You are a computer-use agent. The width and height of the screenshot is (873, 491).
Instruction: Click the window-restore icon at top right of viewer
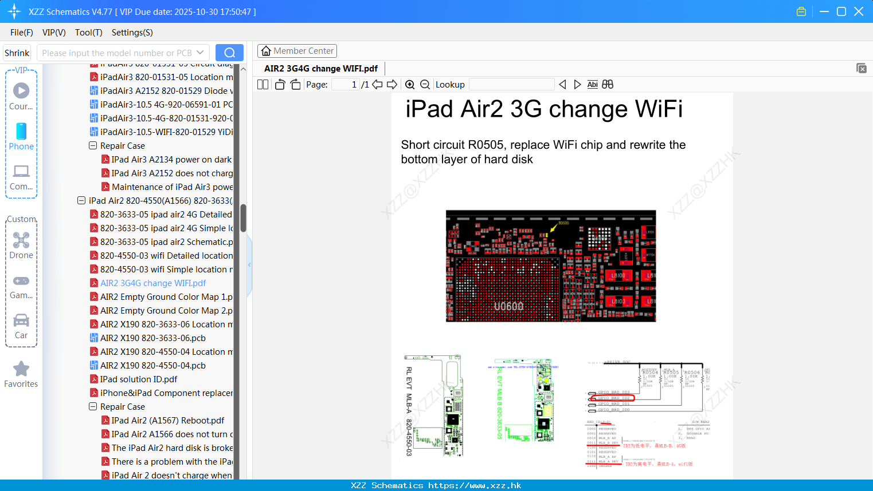coord(862,68)
